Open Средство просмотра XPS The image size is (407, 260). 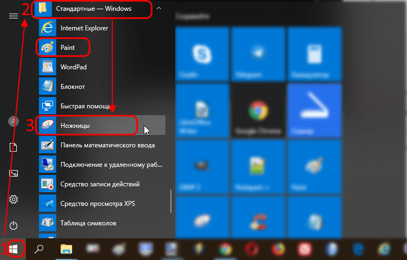102,204
